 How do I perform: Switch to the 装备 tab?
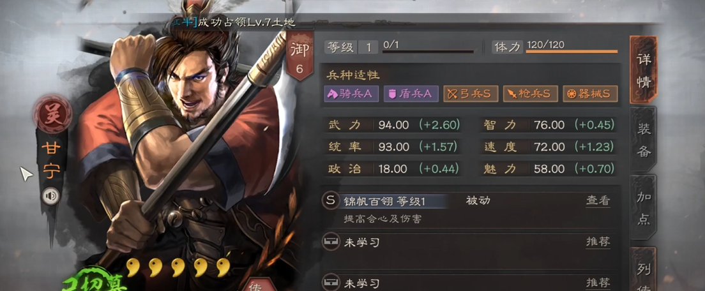(644, 139)
